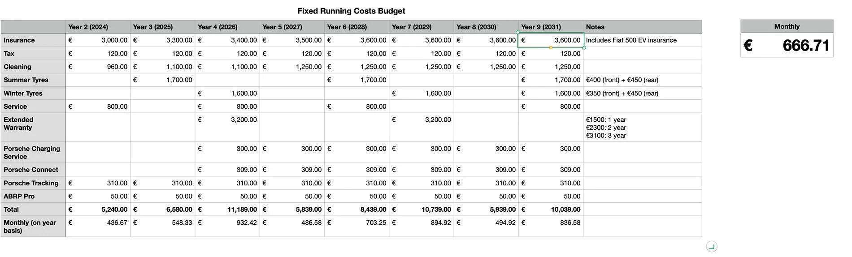The width and height of the screenshot is (852, 257).
Task: Select the Year 2 monthly basis cell 436.67
Action: coord(98,226)
